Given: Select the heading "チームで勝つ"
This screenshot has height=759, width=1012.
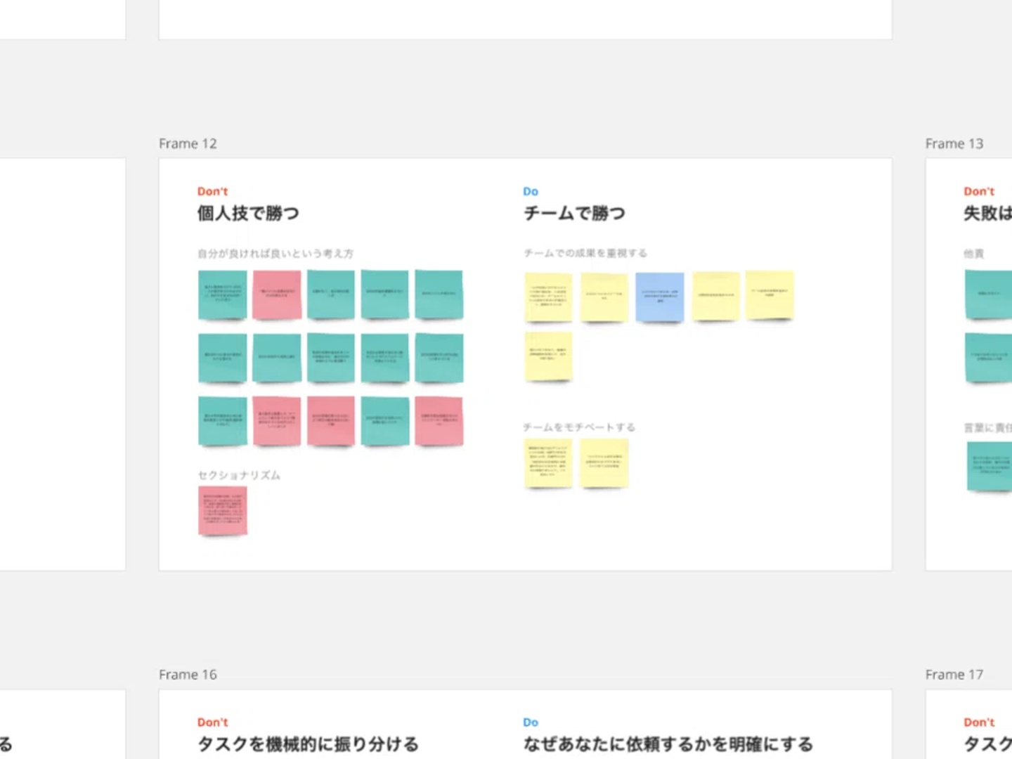Looking at the screenshot, I should [x=574, y=213].
